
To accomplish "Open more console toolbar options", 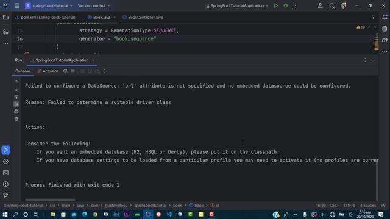I will pyautogui.click(x=105, y=71).
